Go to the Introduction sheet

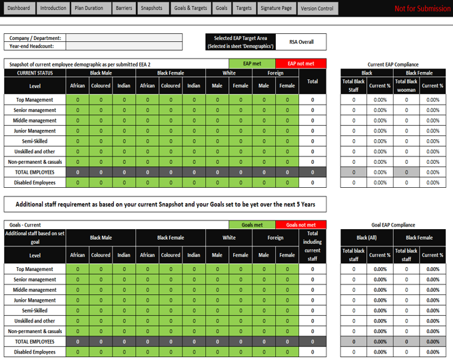tap(53, 9)
